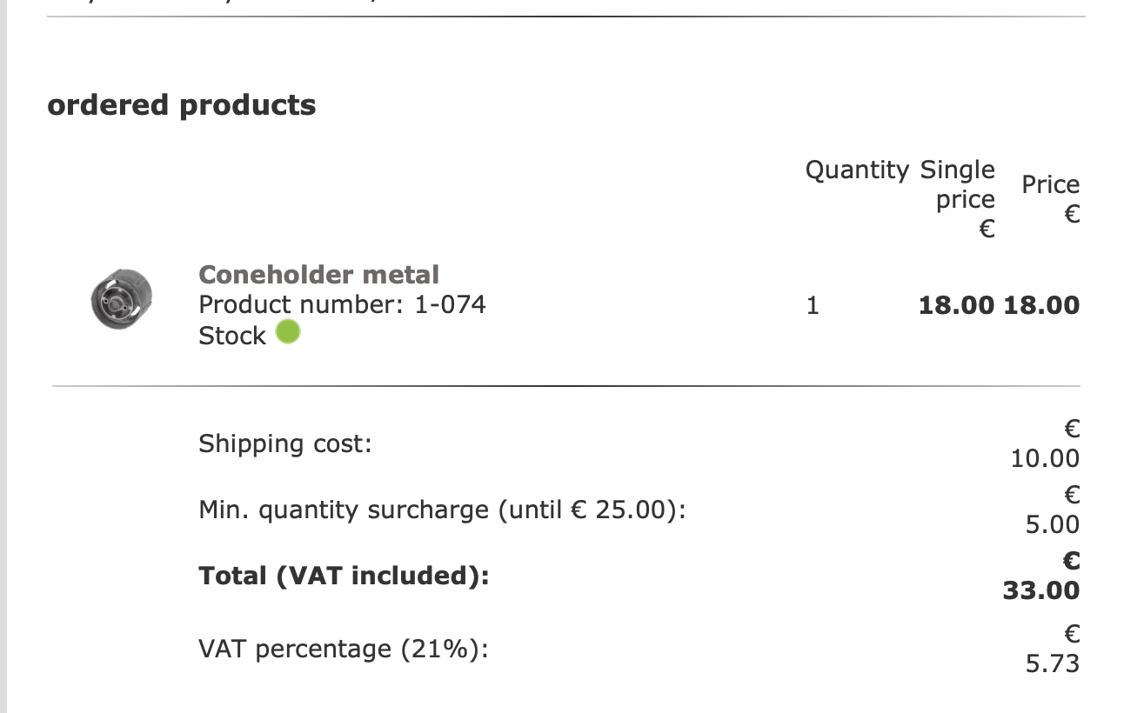Click the VAT amount 5.73

pyautogui.click(x=1052, y=663)
